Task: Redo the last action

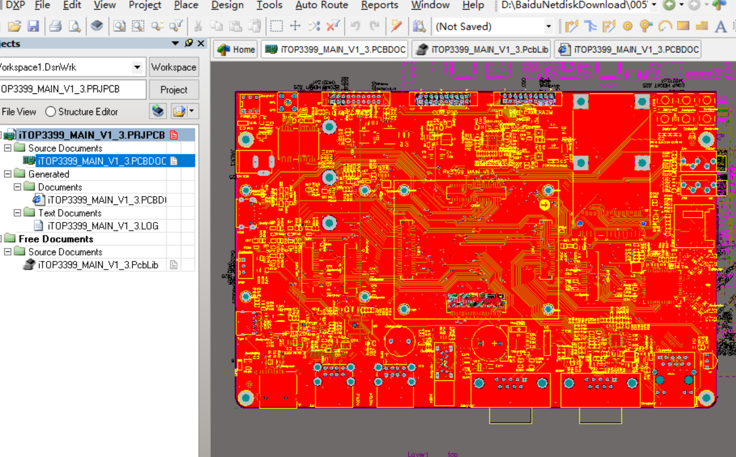Action: pos(374,26)
